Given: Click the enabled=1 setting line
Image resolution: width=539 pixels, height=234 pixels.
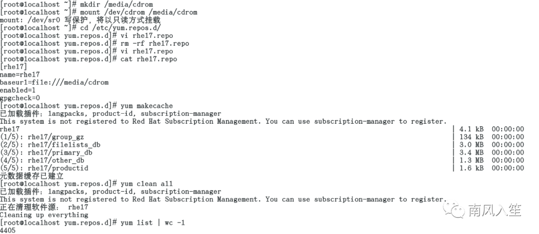Looking at the screenshot, I should point(18,90).
